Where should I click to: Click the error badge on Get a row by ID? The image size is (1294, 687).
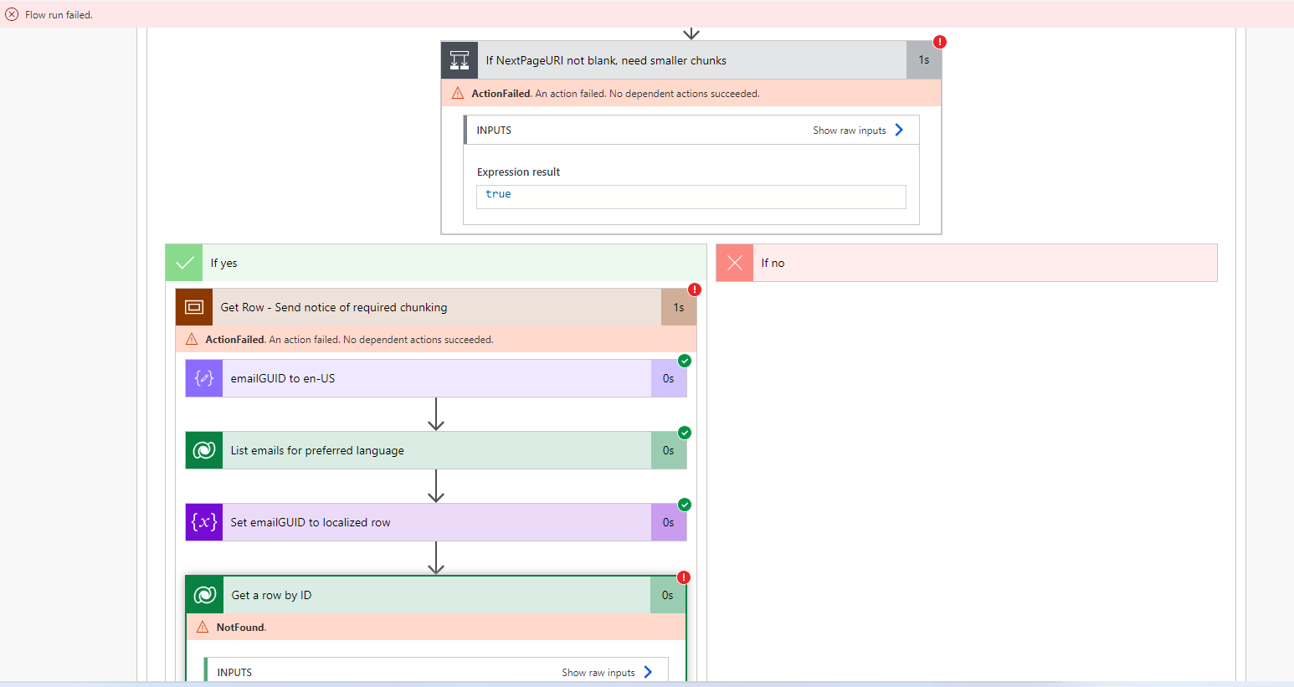point(683,577)
